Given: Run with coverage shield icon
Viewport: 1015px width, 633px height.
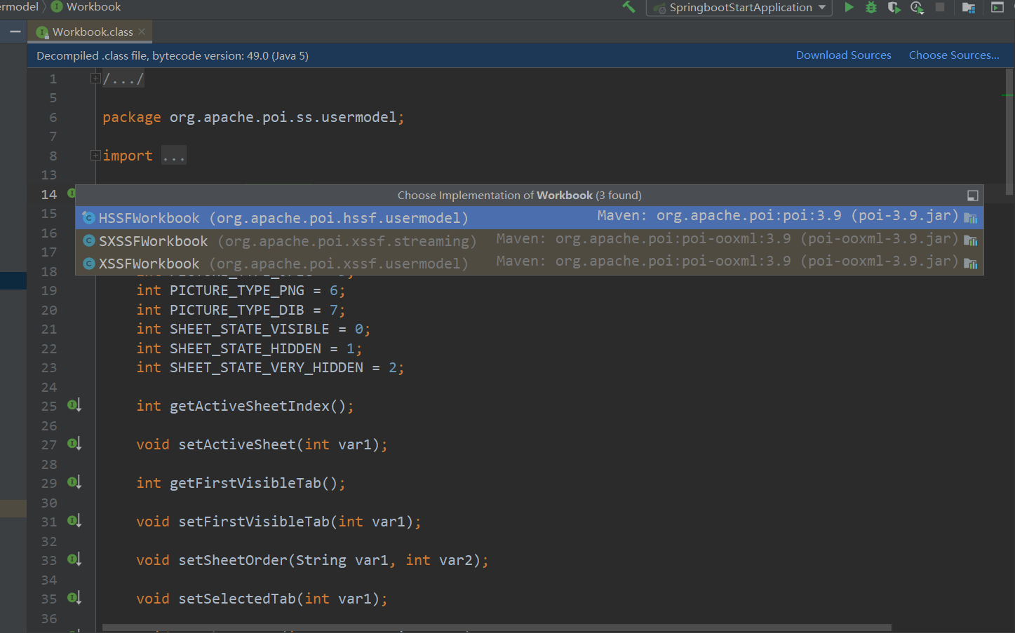Looking at the screenshot, I should 894,7.
